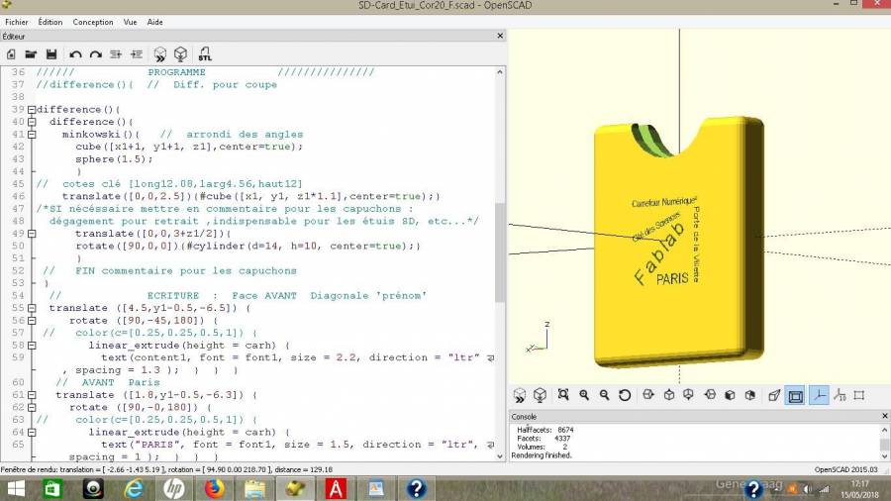This screenshot has width=891, height=501.
Task: Click the New file icon in editor toolbar
Action: tap(11, 54)
